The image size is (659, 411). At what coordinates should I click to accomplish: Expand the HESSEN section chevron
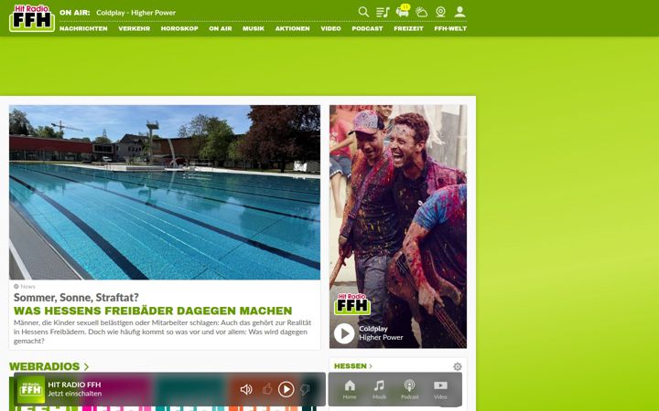(x=371, y=366)
